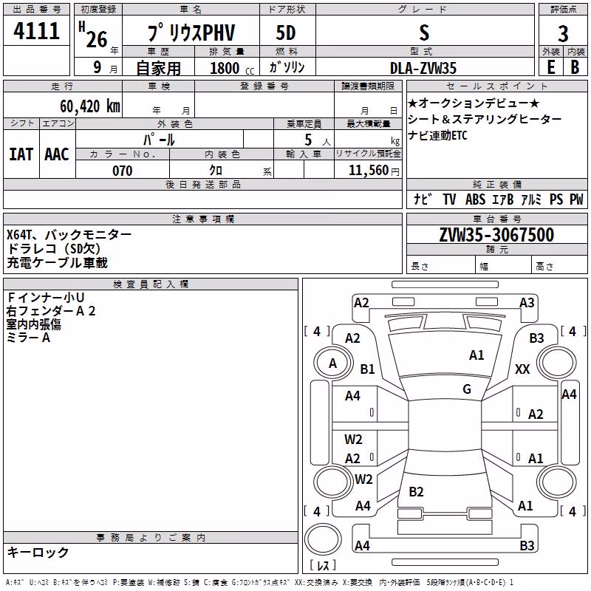Click the G windshield mark

click(467, 389)
